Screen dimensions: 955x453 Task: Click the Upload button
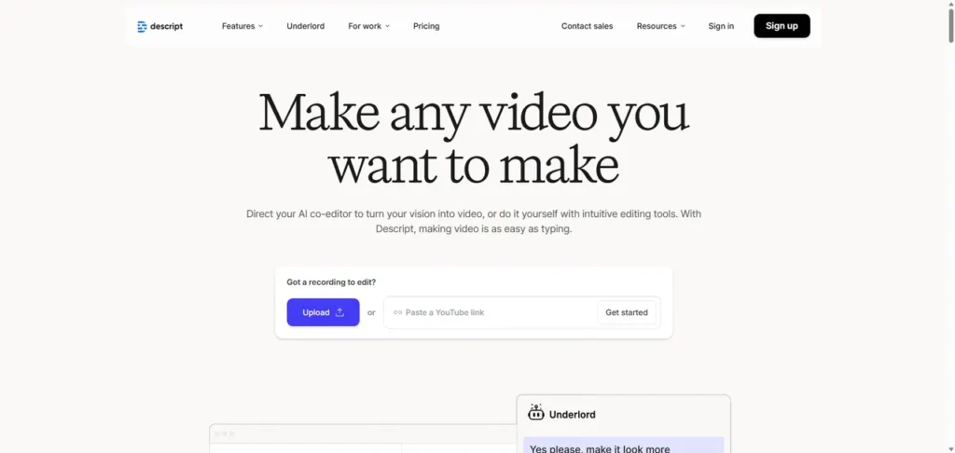(324, 312)
